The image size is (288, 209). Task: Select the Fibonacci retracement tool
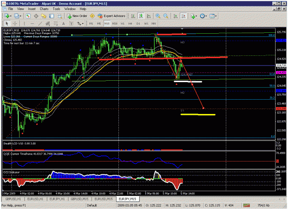pyautogui.click(x=55, y=24)
